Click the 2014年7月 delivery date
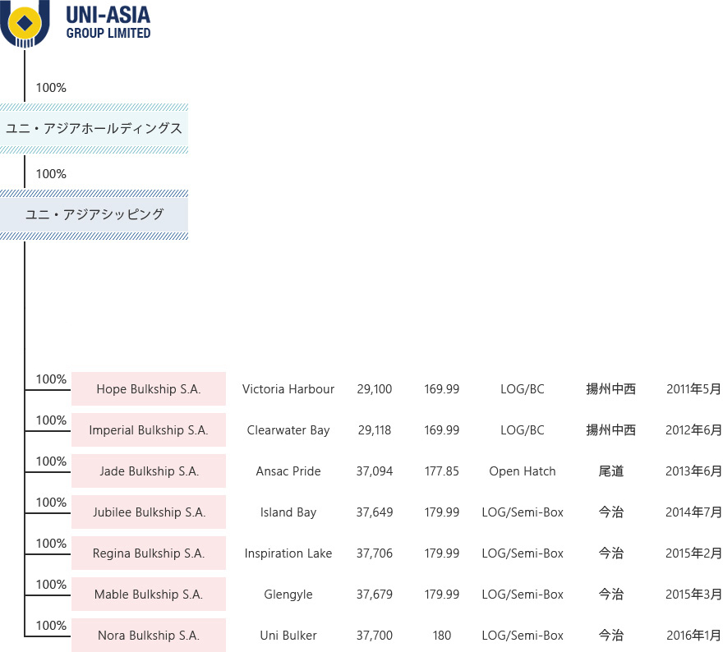Screen dimensions: 723x652 (x=694, y=512)
